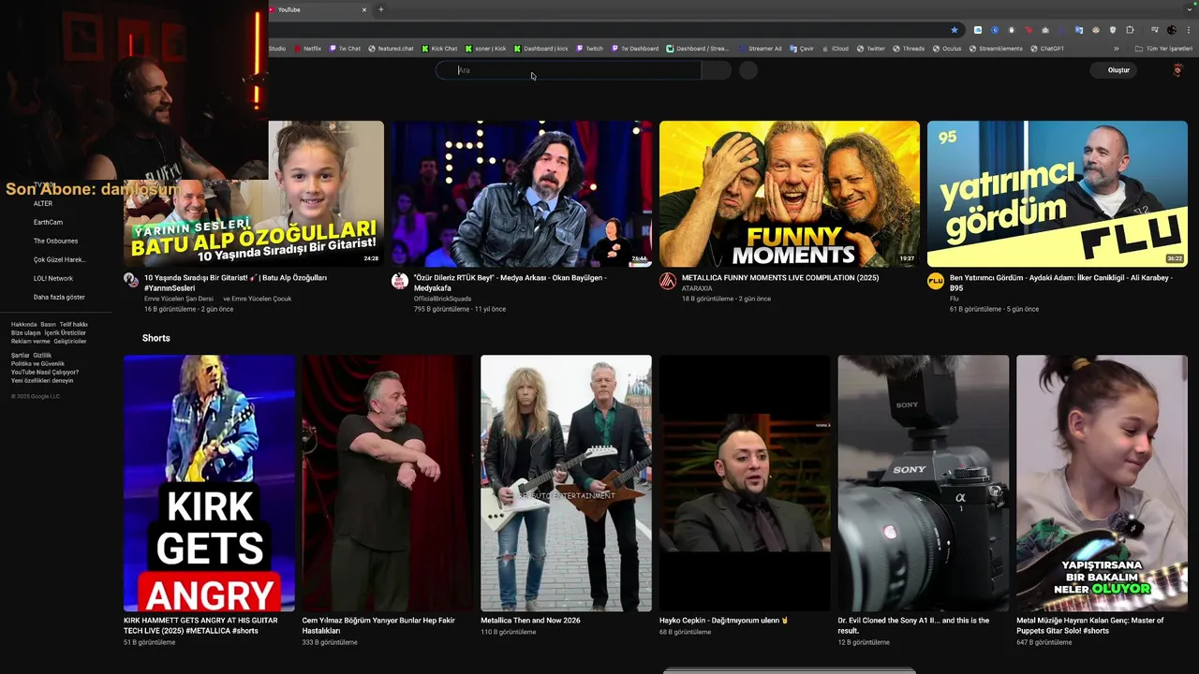Open the Threads bookmark

tap(908, 49)
